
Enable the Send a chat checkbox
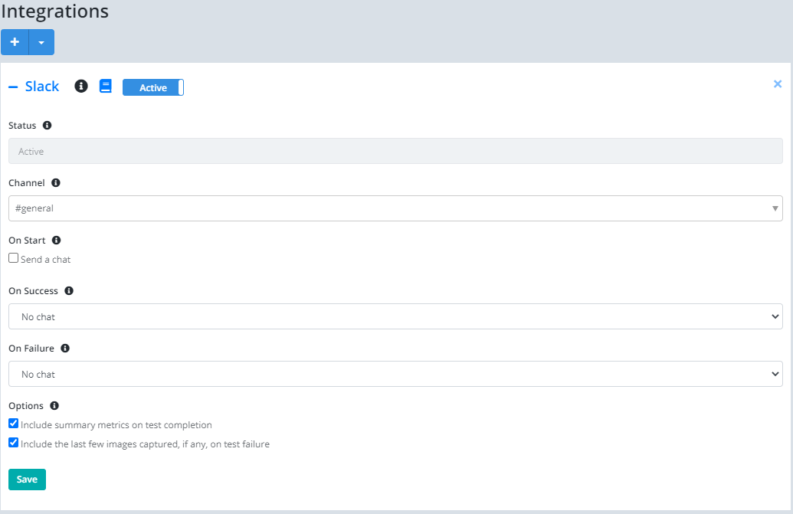pos(14,257)
